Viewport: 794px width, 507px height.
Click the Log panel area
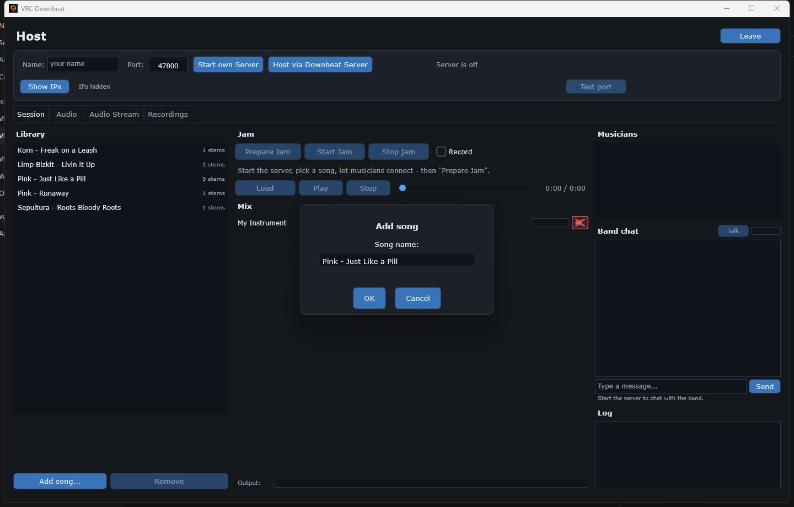click(x=688, y=455)
